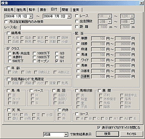Viewport: 145px width, 139px height.
Task: Check the 単勝 payout checkbox
Action: click(78, 38)
